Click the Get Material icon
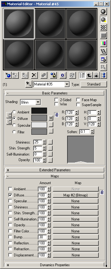 pyautogui.click(x=8, y=75)
